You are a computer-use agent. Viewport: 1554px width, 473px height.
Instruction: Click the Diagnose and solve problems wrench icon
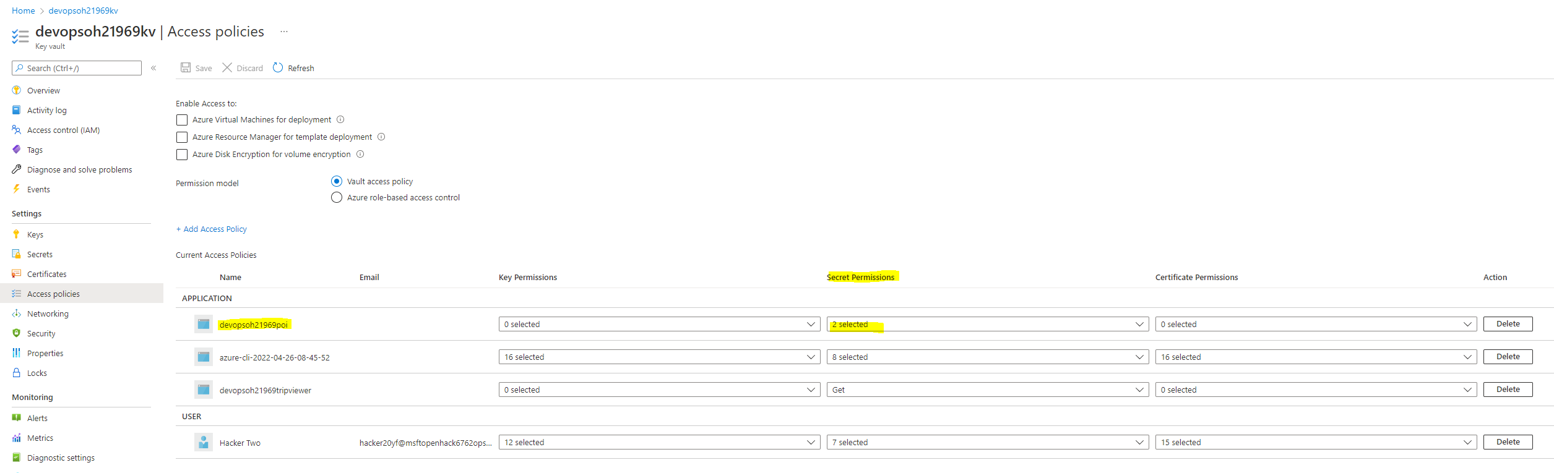point(17,169)
